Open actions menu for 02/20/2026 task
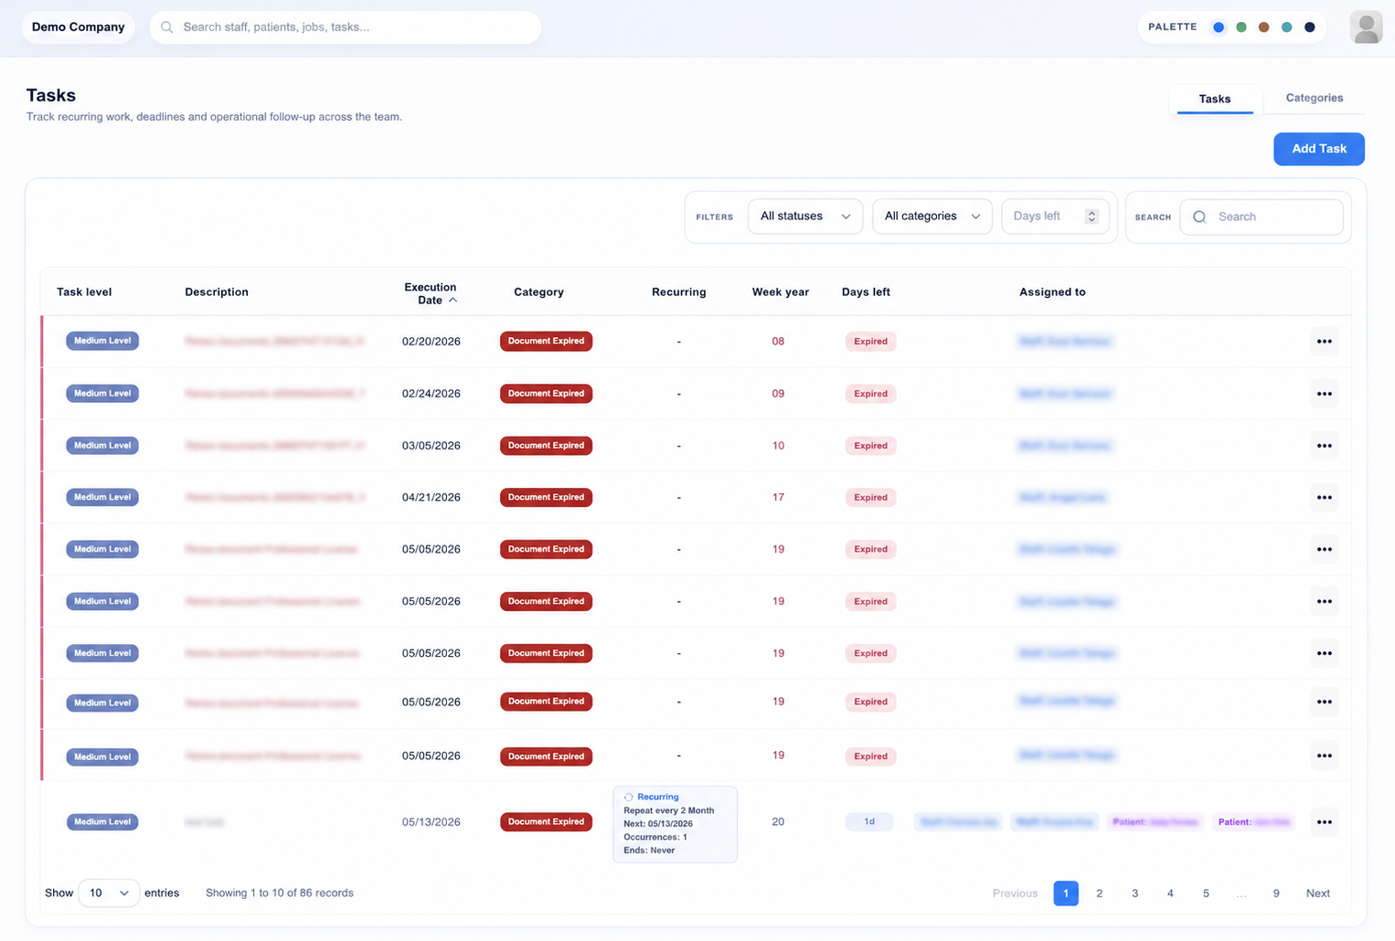This screenshot has width=1395, height=941. 1324,342
